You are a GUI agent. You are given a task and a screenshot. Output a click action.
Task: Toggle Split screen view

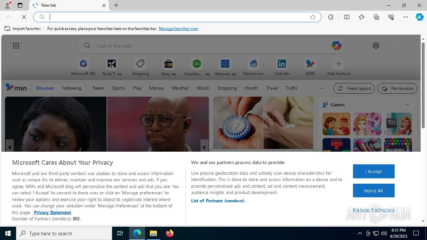pyautogui.click(x=347, y=17)
